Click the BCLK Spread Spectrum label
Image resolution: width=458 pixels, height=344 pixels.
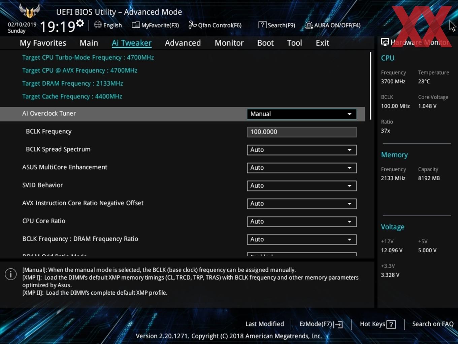pos(58,149)
